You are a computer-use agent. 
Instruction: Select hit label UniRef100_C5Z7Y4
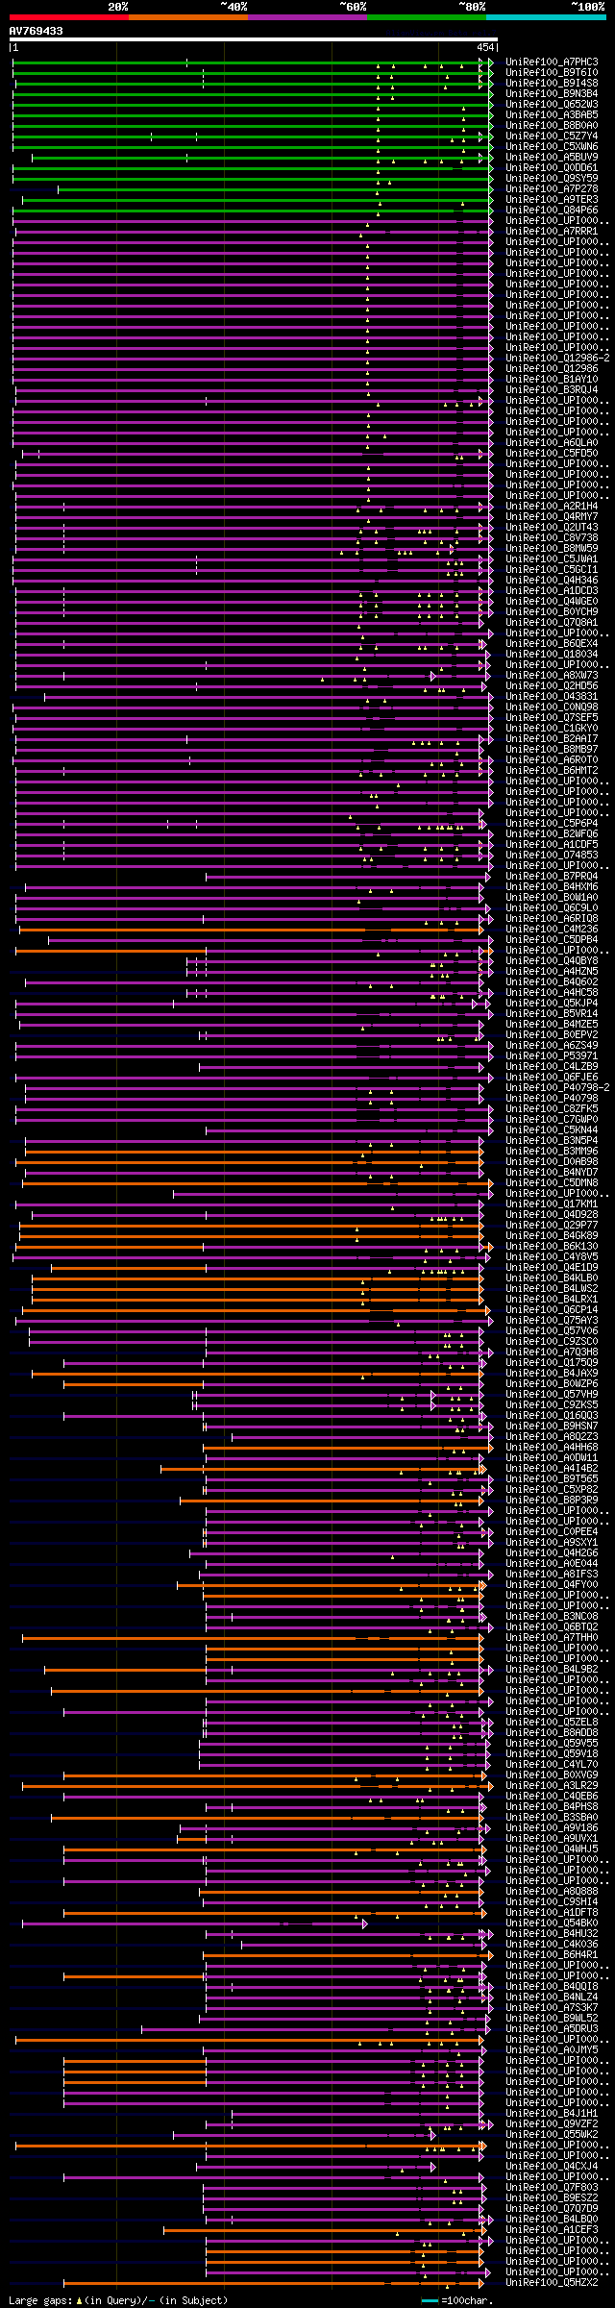click(552, 136)
